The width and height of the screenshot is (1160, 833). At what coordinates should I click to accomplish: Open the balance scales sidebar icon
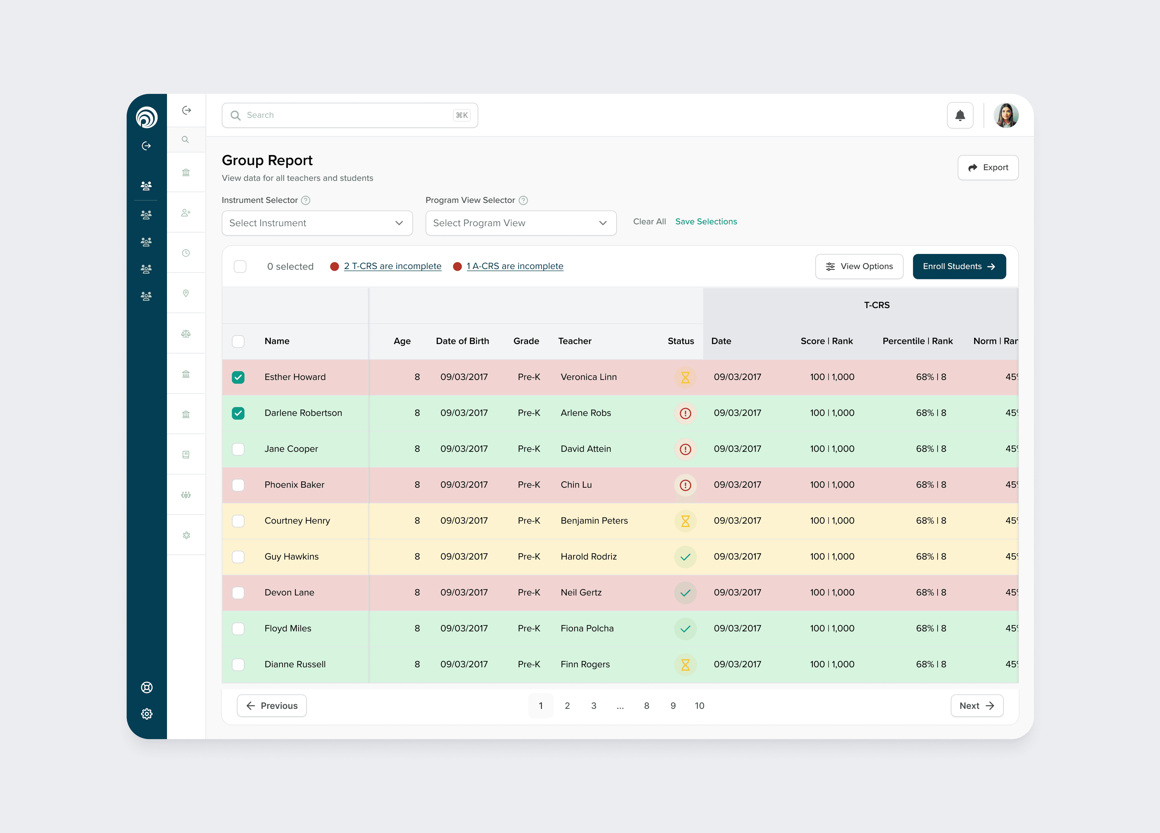point(186,333)
